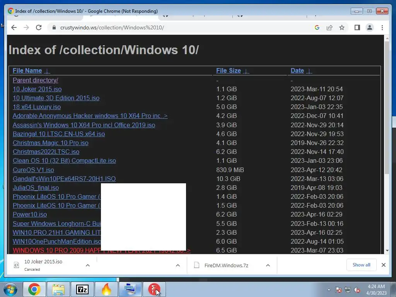Click page scrollbar up arrow
The image size is (396, 297).
point(387,38)
